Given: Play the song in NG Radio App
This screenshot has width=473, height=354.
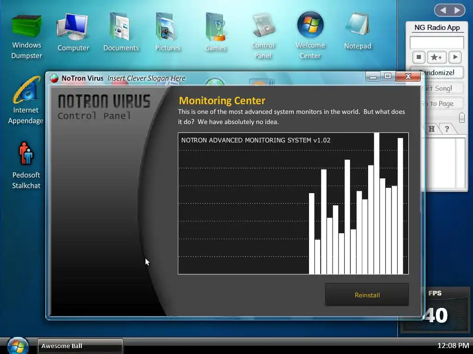Looking at the screenshot, I should click(455, 57).
